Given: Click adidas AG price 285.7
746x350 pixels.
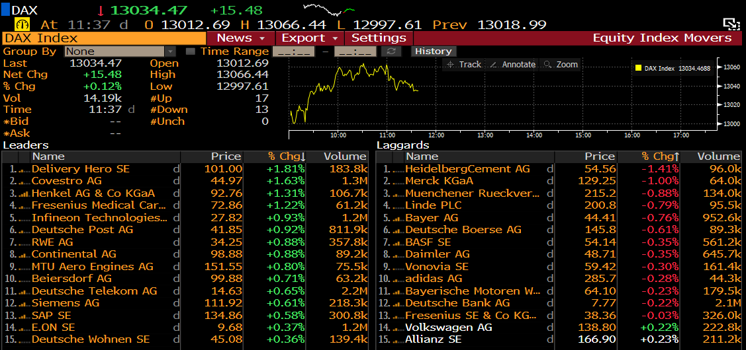Looking at the screenshot, I should [600, 279].
